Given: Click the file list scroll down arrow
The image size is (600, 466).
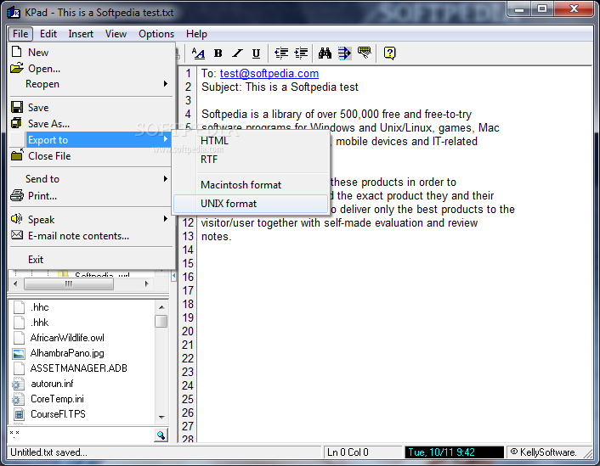Looking at the screenshot, I should (x=161, y=417).
